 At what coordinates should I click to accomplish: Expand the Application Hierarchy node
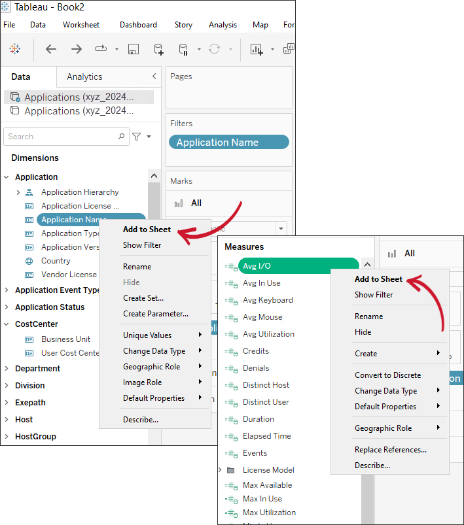[18, 192]
